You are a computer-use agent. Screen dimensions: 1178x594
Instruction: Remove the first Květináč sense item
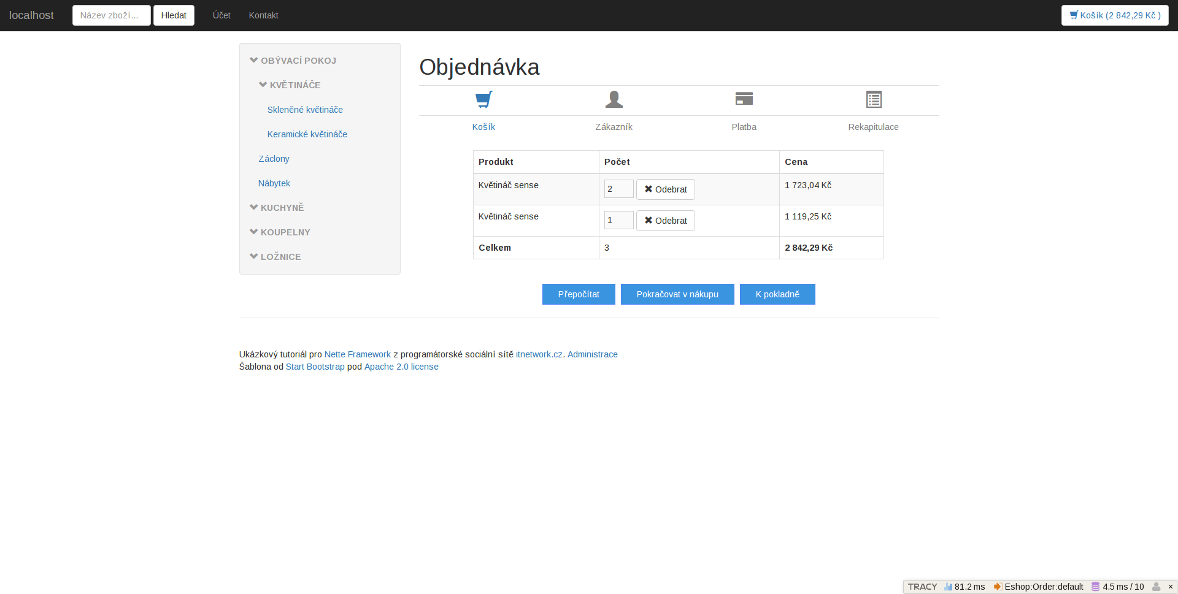click(665, 189)
